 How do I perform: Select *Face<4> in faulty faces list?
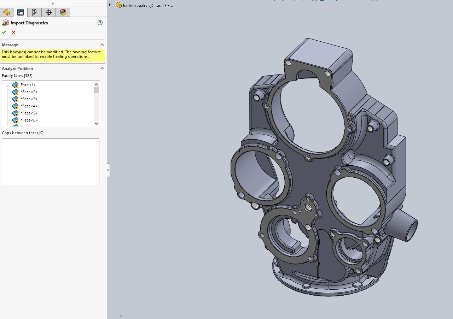(x=29, y=106)
